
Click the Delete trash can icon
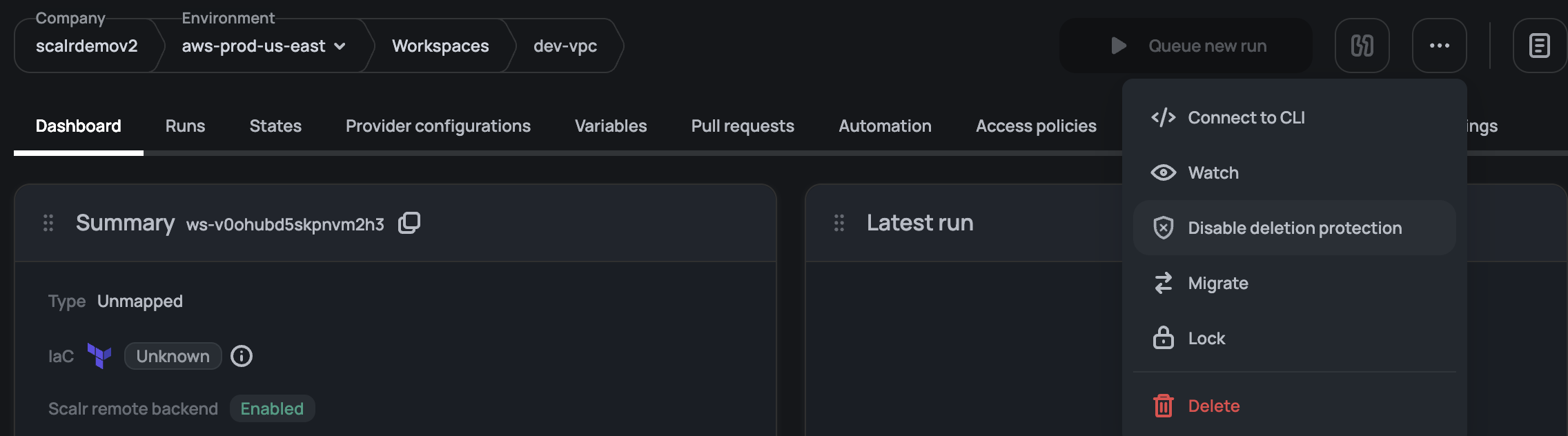click(x=1164, y=406)
